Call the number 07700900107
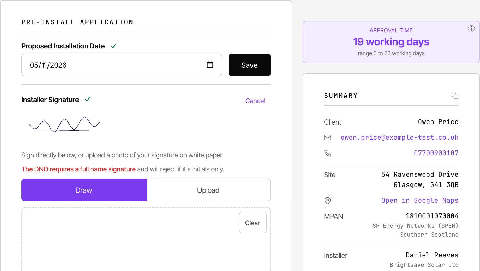The width and height of the screenshot is (480, 271). pyautogui.click(x=436, y=153)
